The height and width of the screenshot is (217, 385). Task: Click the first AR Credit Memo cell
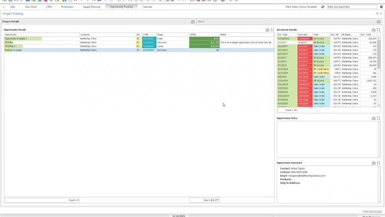(x=321, y=69)
